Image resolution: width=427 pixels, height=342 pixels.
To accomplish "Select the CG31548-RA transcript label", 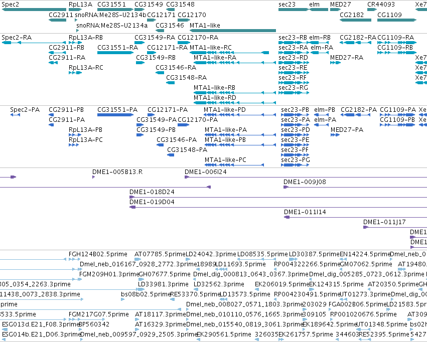I will 187,78.
